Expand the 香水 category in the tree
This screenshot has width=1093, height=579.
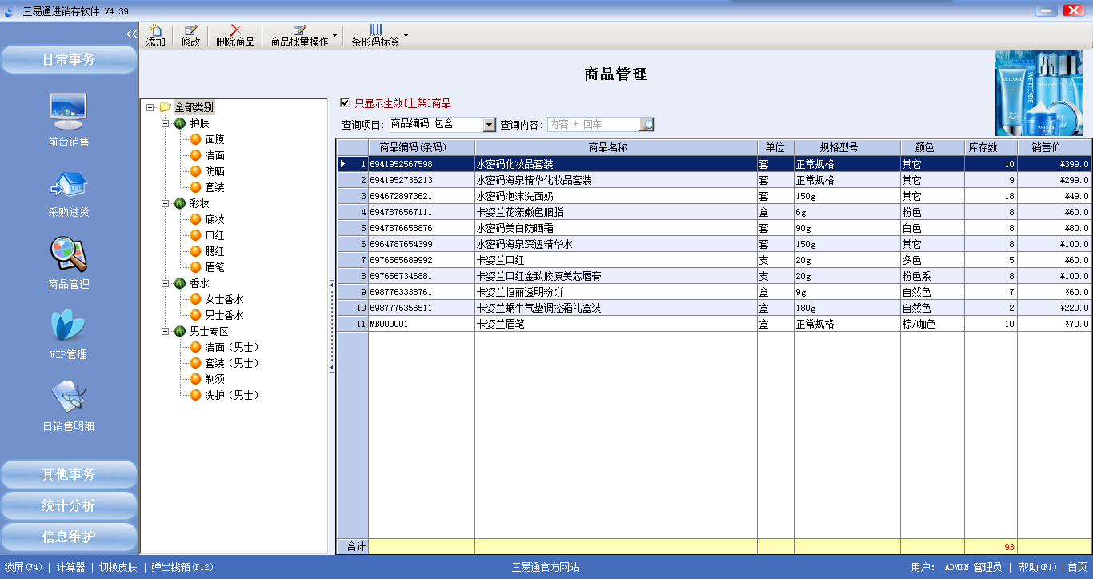pyautogui.click(x=166, y=285)
